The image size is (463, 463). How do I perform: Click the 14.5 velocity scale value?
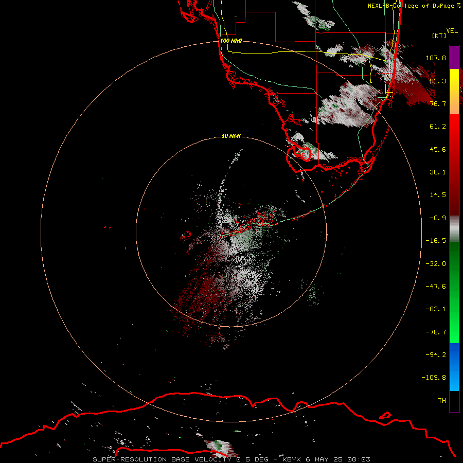(x=438, y=195)
